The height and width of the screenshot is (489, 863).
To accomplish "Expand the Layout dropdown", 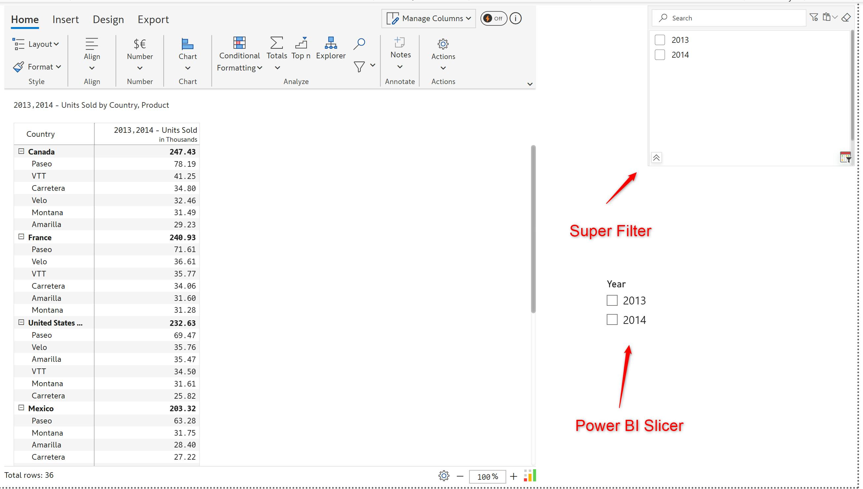I will 36,44.
